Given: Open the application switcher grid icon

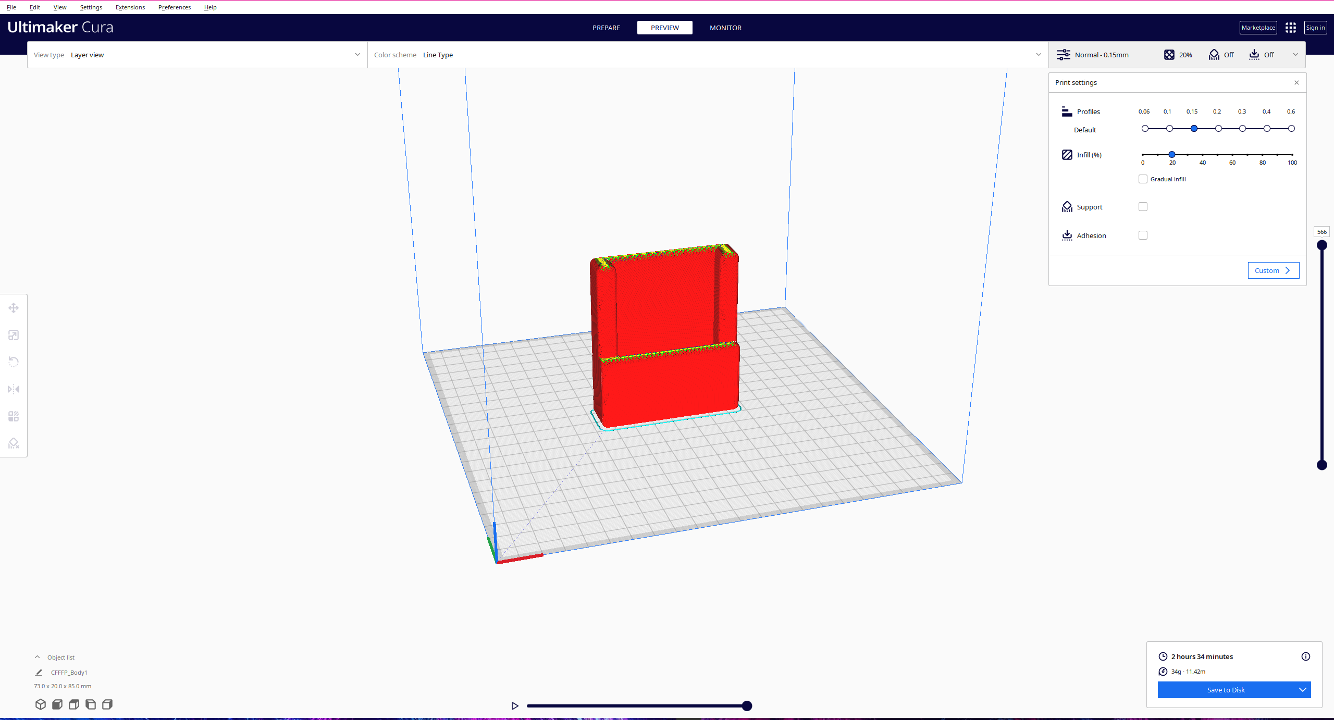Looking at the screenshot, I should coord(1291,28).
